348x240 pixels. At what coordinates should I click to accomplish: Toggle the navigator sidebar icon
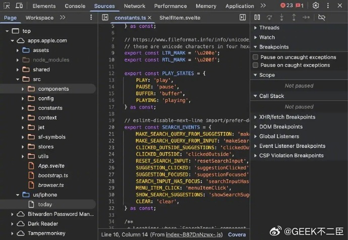(x=105, y=17)
